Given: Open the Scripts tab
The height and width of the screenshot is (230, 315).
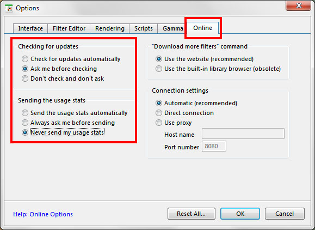Looking at the screenshot, I should [x=144, y=28].
